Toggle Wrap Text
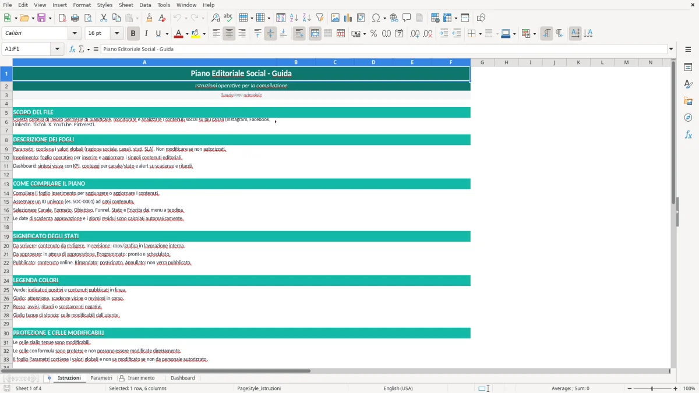The width and height of the screenshot is (699, 393). click(299, 34)
